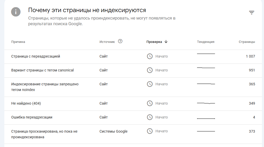
Task: Click the clock icon in the noindex row
Action: (150, 84)
